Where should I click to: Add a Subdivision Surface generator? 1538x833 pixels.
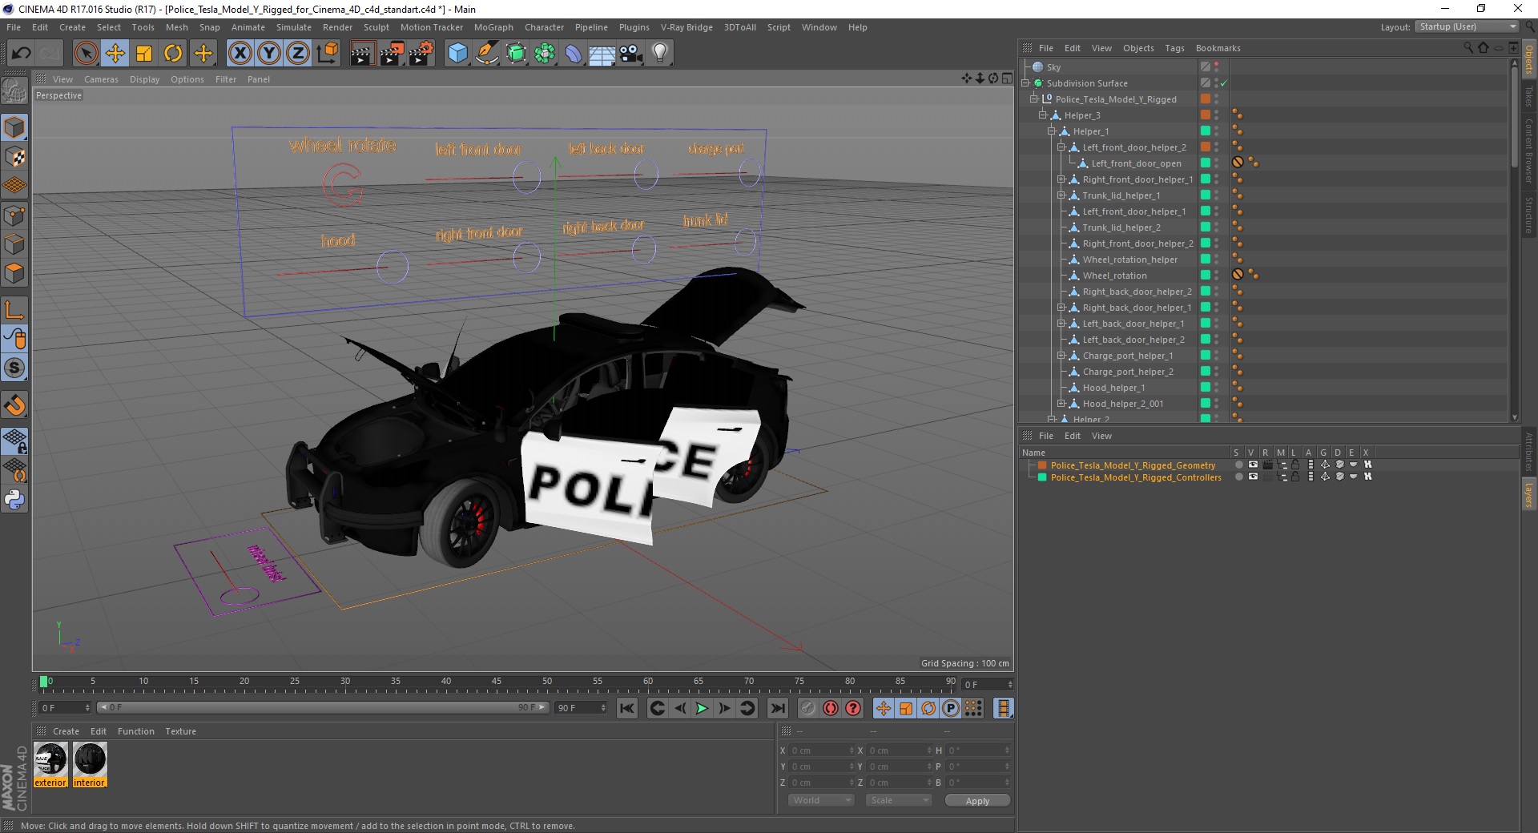coord(517,54)
